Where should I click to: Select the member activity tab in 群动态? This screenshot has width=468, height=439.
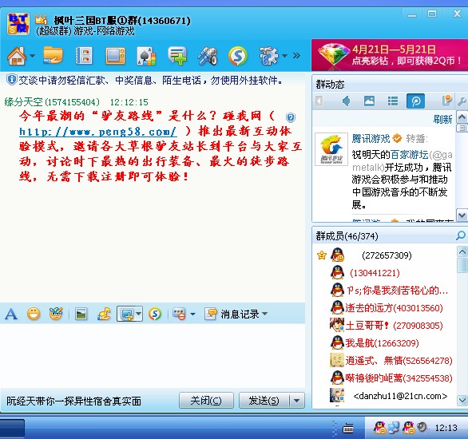(x=446, y=101)
